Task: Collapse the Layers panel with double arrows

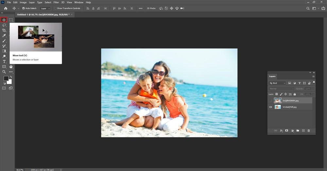Action: (x=310, y=72)
